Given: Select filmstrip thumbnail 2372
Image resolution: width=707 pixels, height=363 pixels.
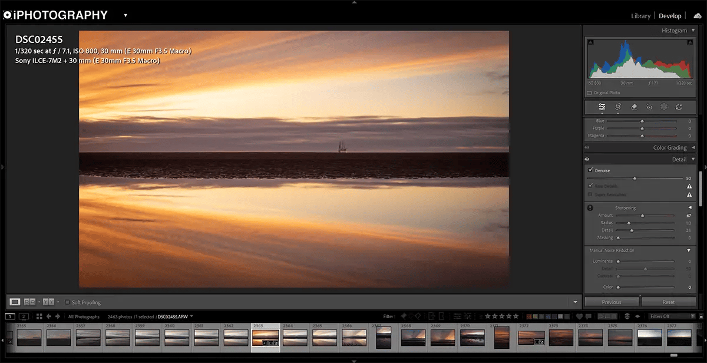Looking at the screenshot, I should click(x=531, y=338).
